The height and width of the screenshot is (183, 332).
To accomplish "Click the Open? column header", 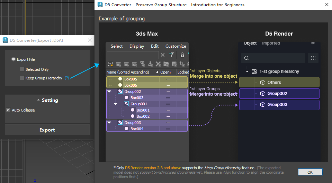I will 168,72.
